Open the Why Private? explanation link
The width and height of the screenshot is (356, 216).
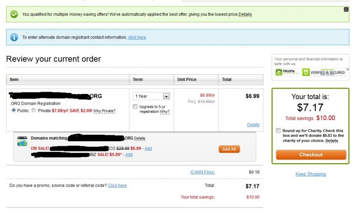coord(104,111)
